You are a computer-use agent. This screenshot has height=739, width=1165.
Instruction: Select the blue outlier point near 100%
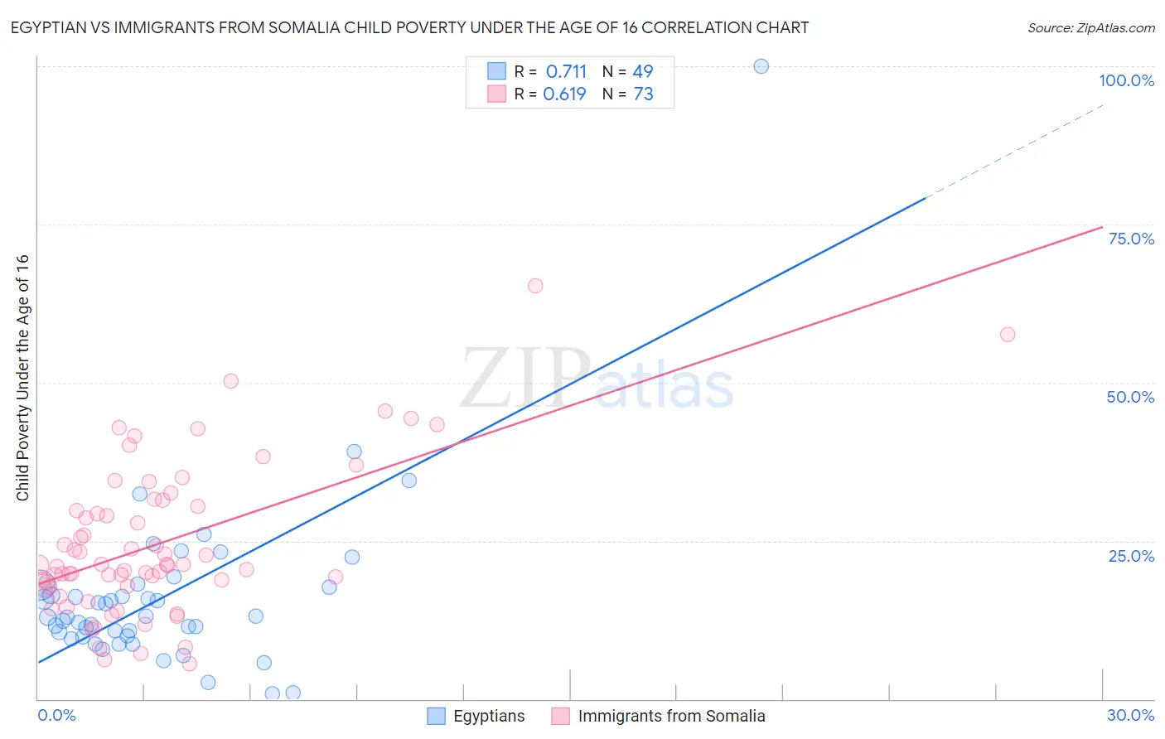pyautogui.click(x=761, y=66)
